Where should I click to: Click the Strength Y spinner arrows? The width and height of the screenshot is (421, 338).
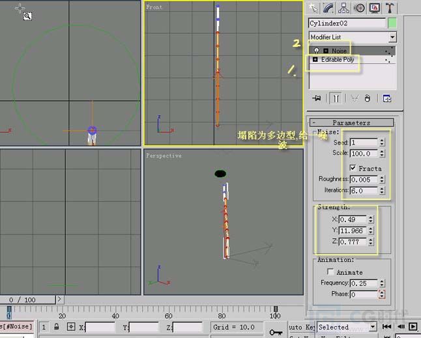tap(371, 231)
